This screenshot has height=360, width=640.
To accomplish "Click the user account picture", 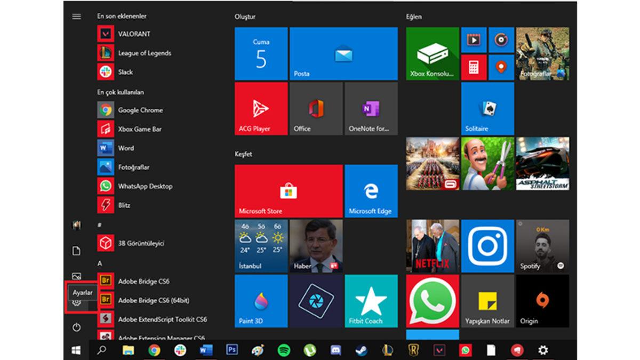I will 76,224.
